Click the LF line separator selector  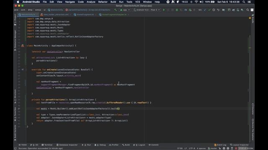point(186,148)
